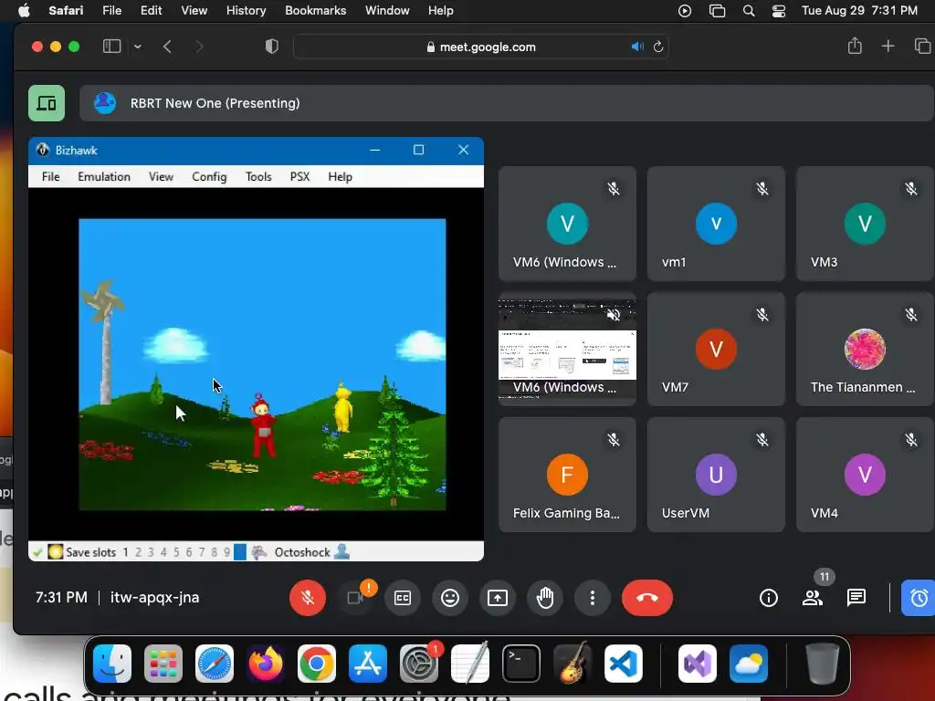Select VM6 (Windows participant tile with V avatar
The image size is (935, 701).
[x=567, y=224]
